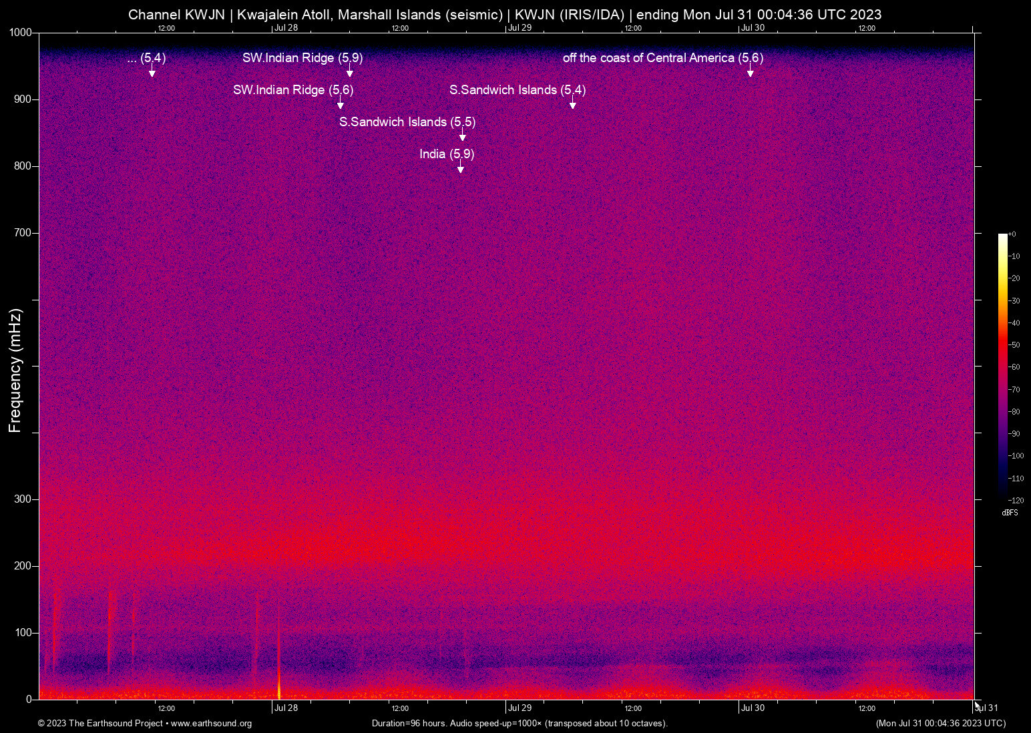
Task: Click the Jul 29 label on bottom axis
Action: coord(520,708)
